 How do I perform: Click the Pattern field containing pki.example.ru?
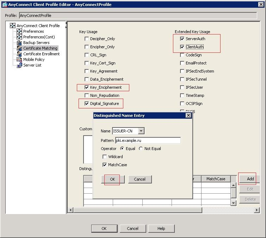pyautogui.click(x=148, y=140)
